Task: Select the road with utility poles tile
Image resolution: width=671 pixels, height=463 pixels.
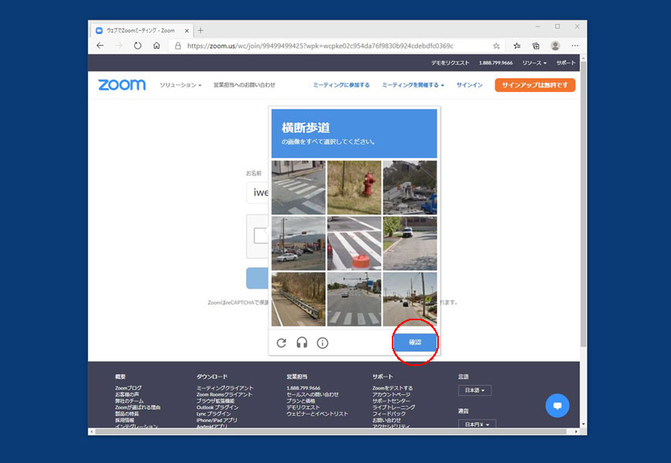Action: 410,299
